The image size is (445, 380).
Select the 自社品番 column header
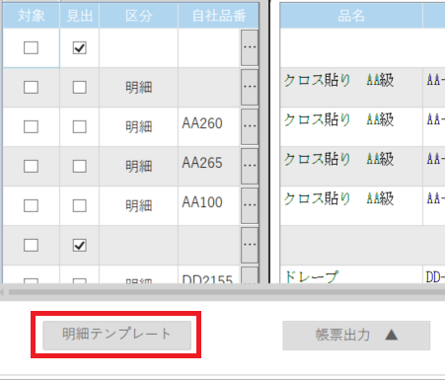tap(219, 16)
